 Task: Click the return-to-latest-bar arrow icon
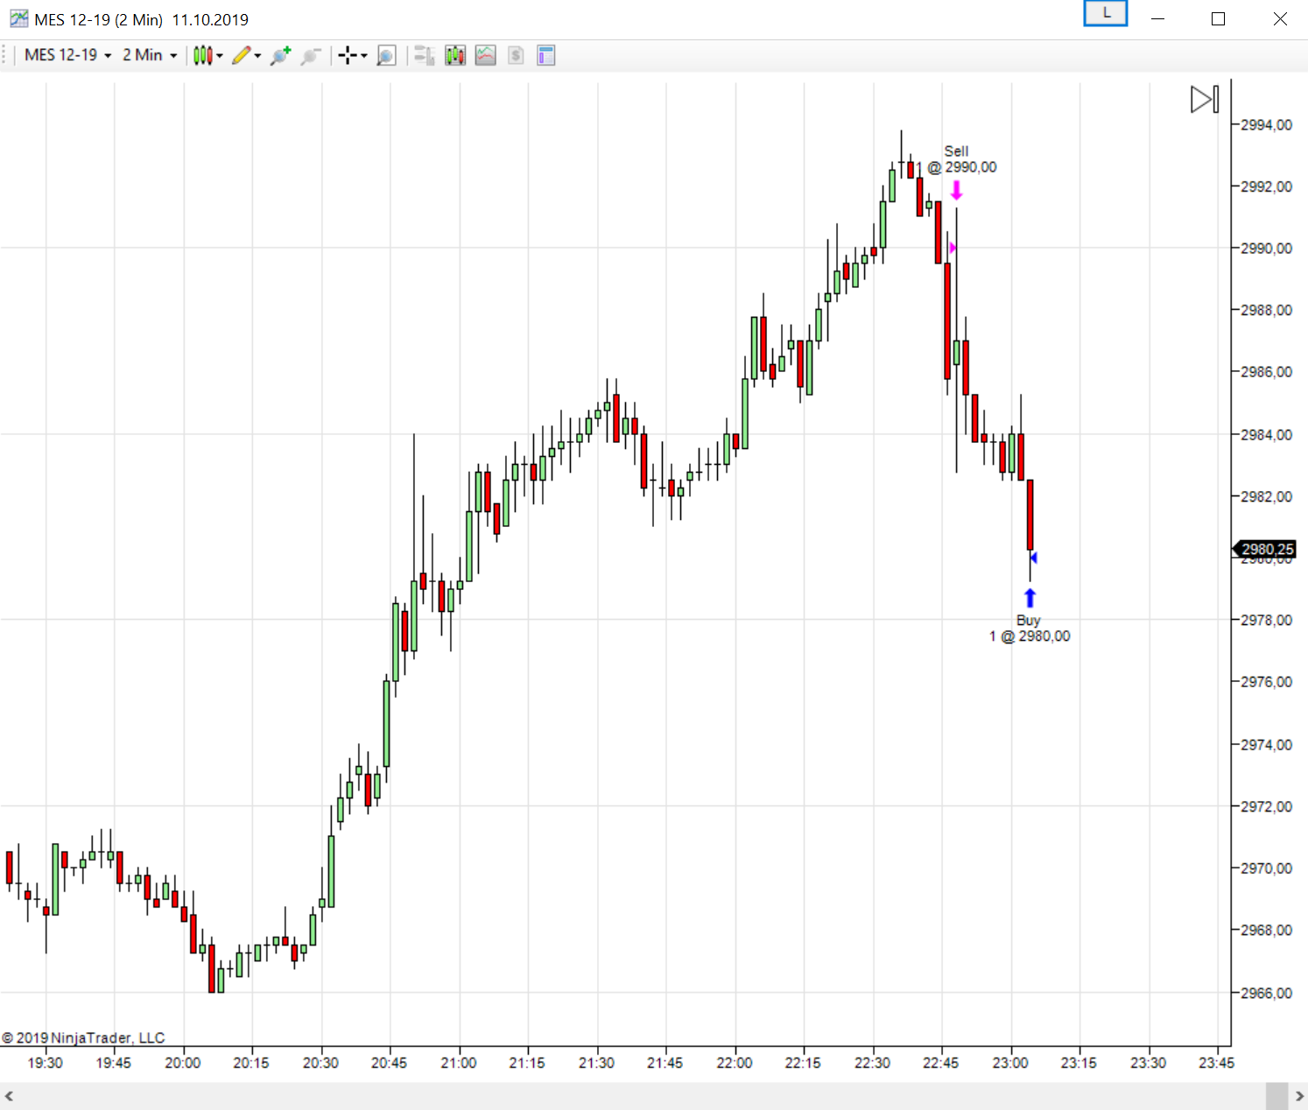tap(1205, 99)
